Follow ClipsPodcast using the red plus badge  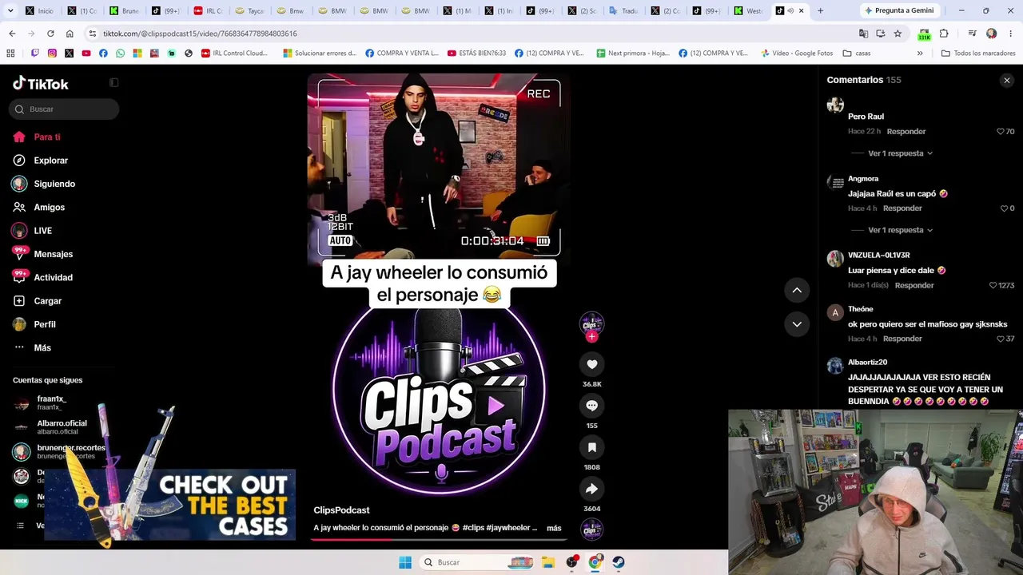(591, 337)
